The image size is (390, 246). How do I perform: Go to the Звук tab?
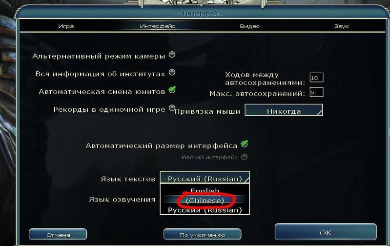pyautogui.click(x=341, y=26)
